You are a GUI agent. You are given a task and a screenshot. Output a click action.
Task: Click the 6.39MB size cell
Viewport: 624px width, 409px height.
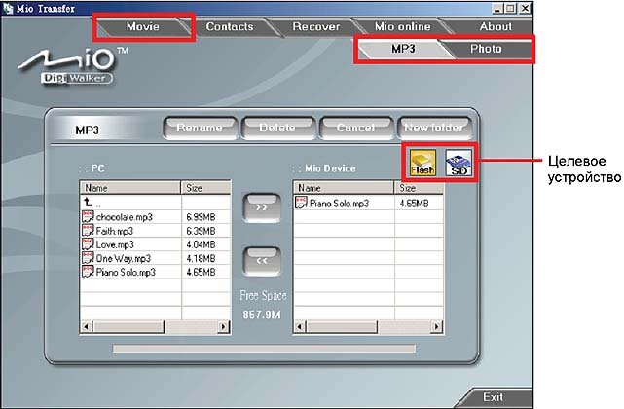click(201, 231)
